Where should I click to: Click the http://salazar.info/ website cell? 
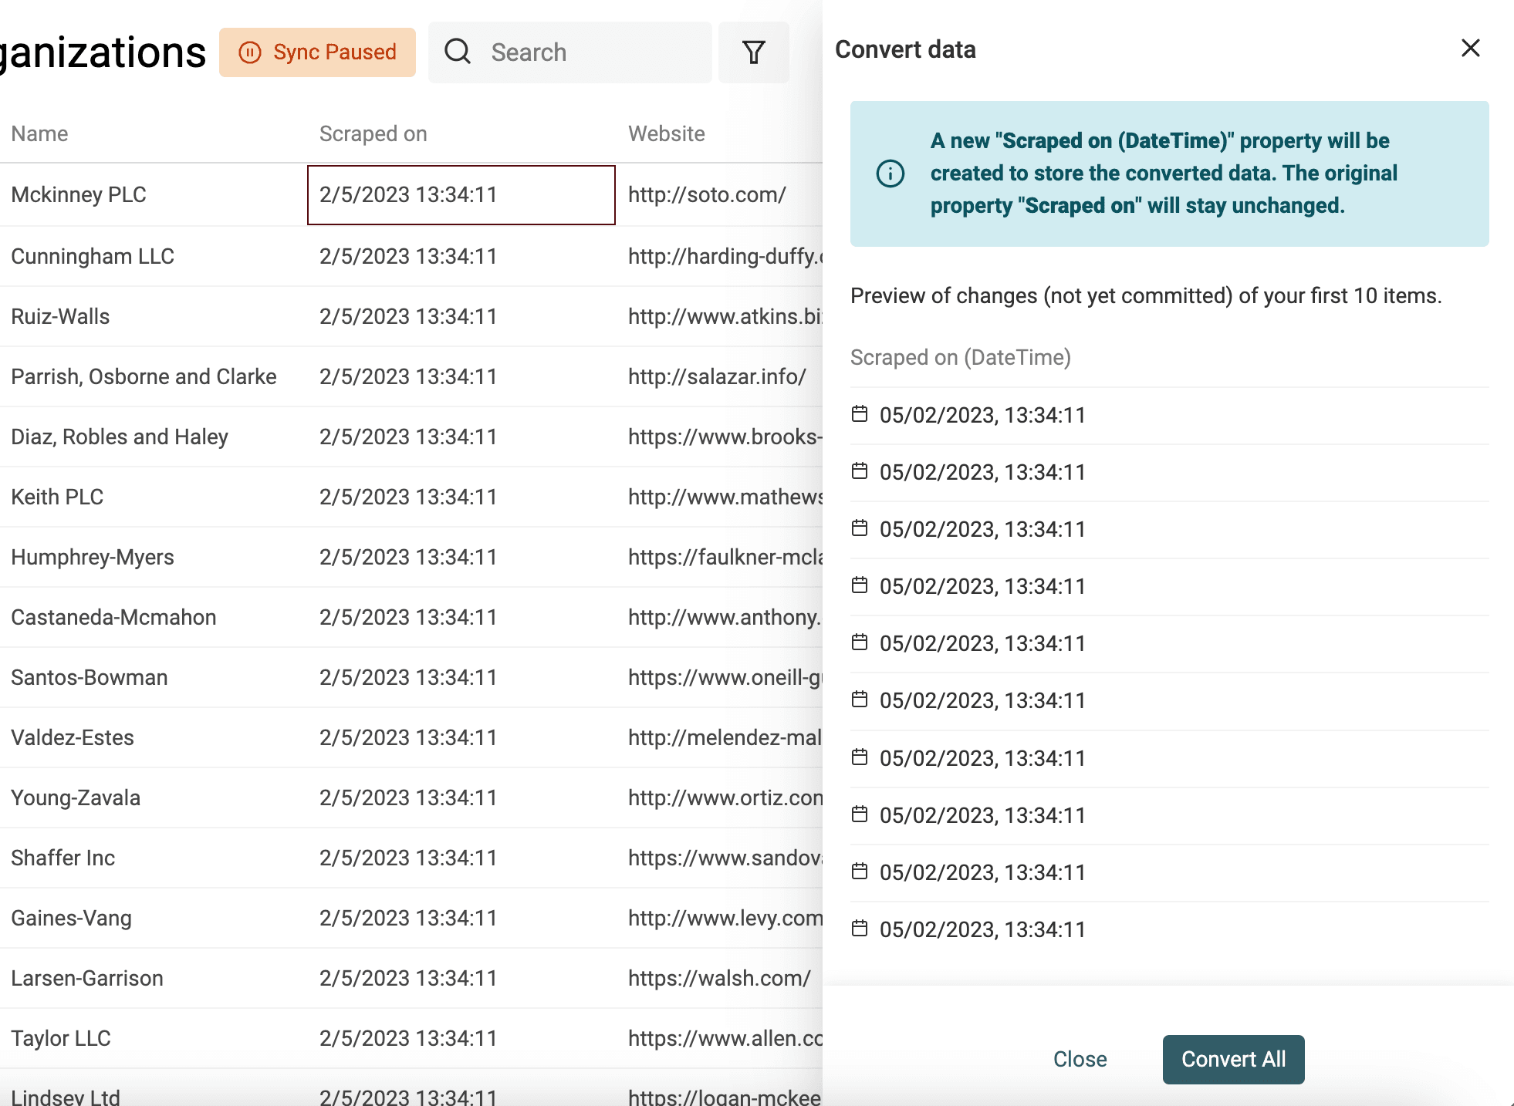717,377
